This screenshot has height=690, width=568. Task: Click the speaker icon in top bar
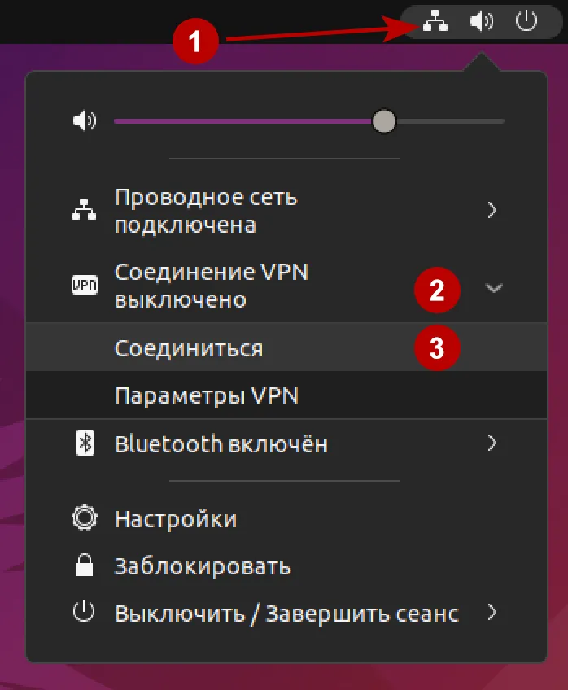coord(481,22)
